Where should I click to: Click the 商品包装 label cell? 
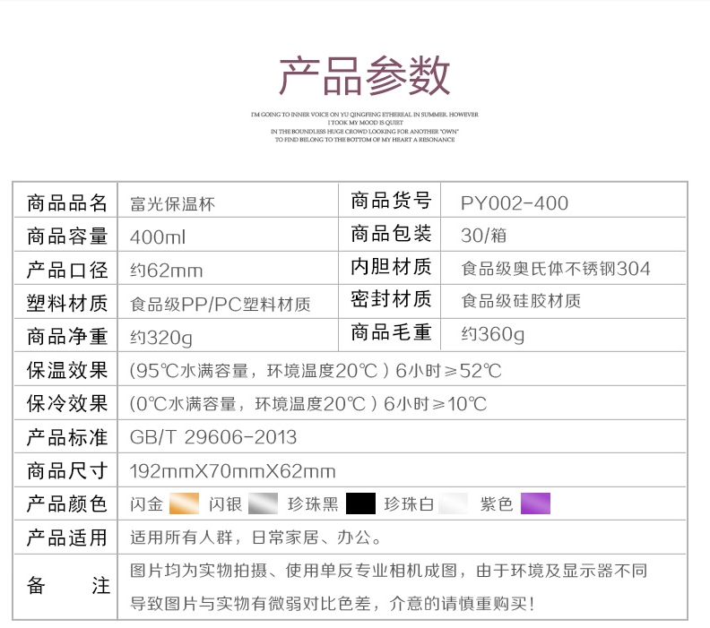pyautogui.click(x=390, y=234)
